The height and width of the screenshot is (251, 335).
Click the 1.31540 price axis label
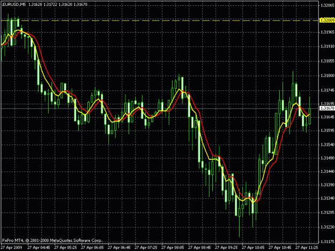(x=327, y=145)
